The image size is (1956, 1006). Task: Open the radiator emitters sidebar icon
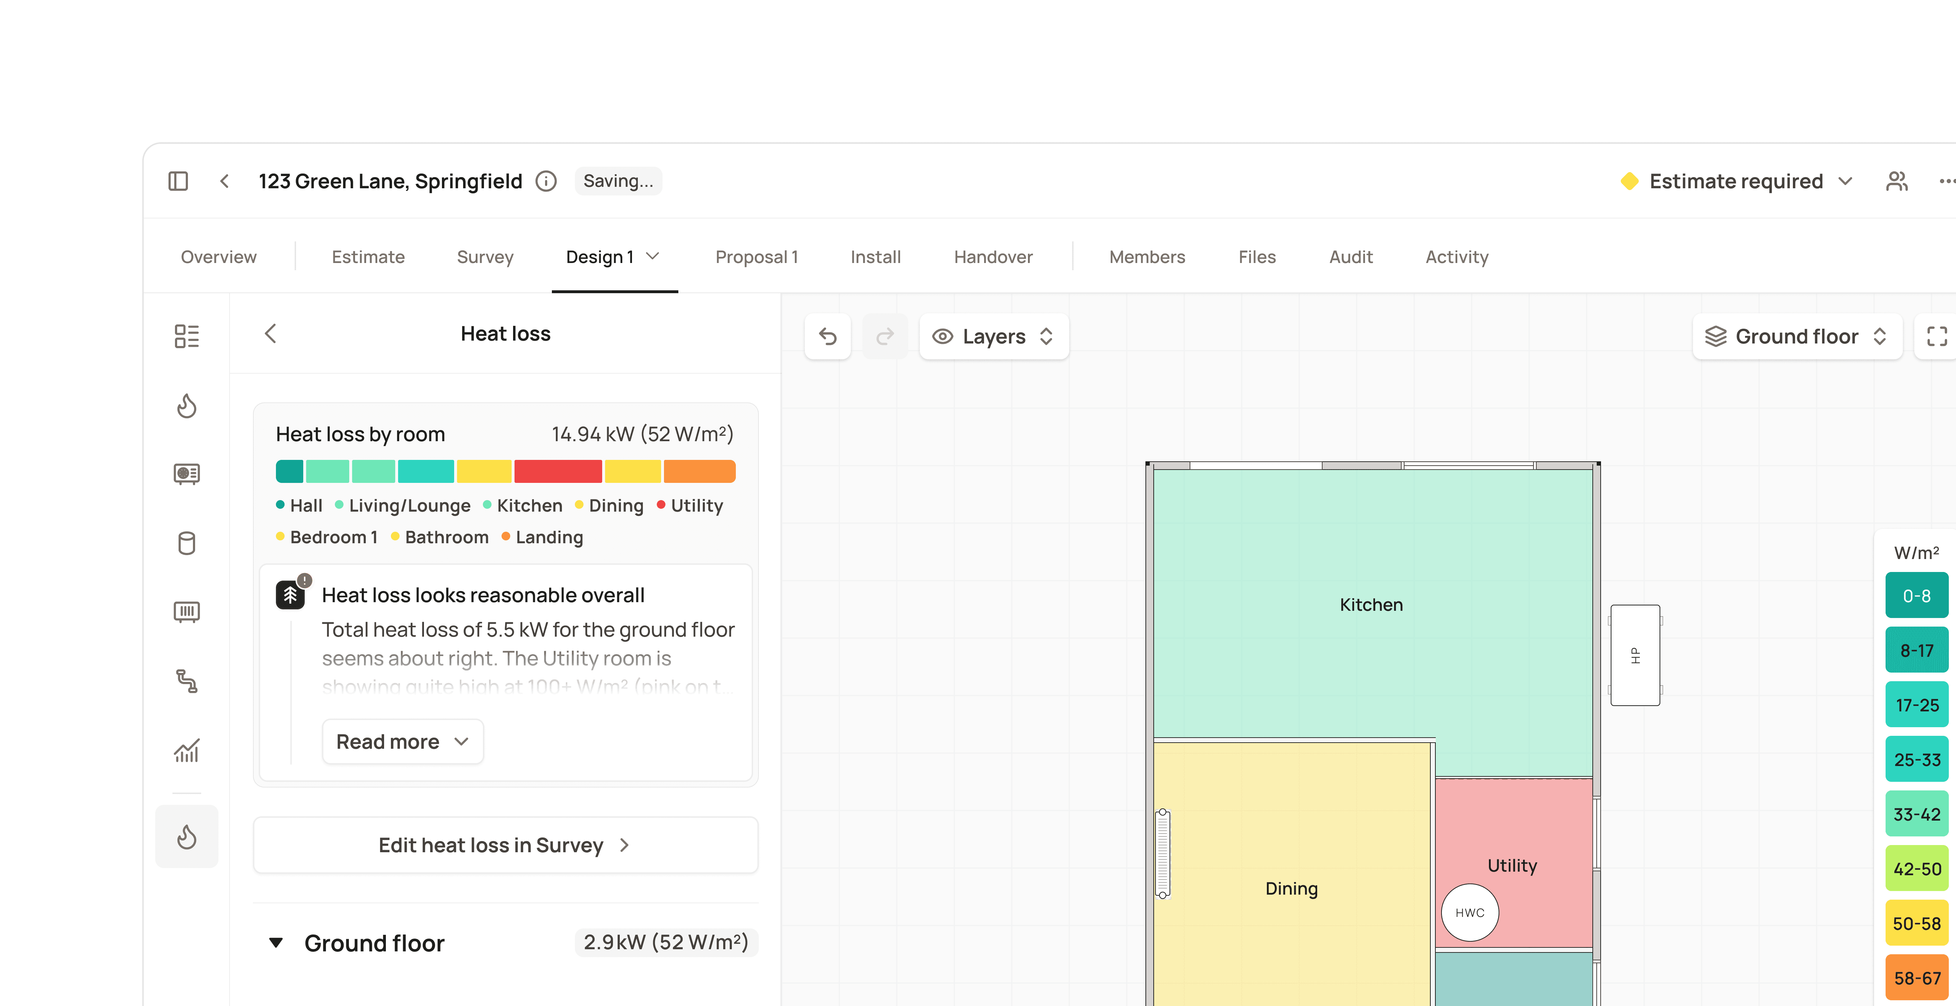(x=187, y=612)
